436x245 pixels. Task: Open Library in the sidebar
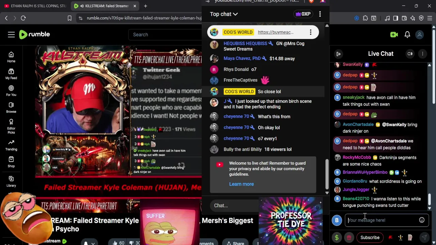tap(11, 181)
